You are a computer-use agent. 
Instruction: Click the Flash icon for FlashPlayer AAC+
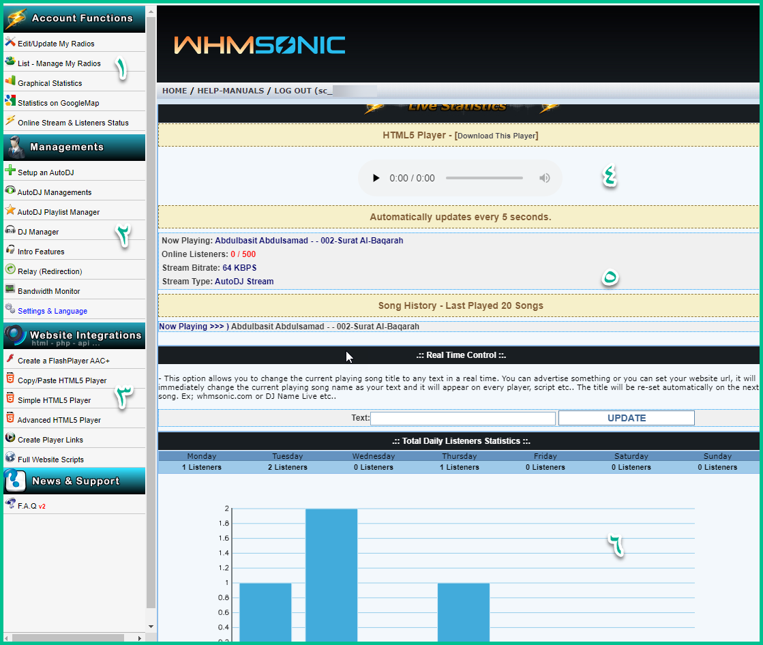10,359
